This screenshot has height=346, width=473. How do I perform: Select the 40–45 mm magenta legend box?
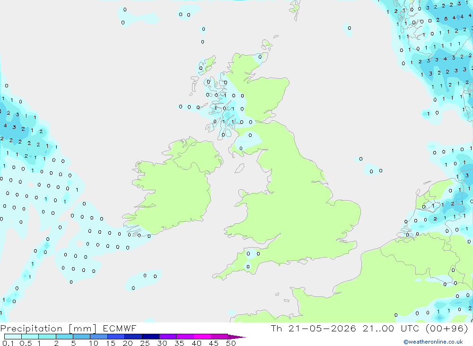[202, 337]
